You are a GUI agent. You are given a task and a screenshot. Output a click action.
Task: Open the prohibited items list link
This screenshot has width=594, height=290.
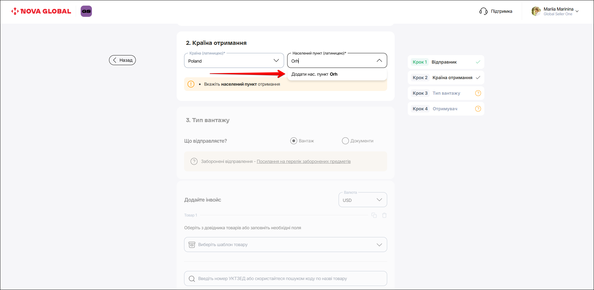coord(303,161)
